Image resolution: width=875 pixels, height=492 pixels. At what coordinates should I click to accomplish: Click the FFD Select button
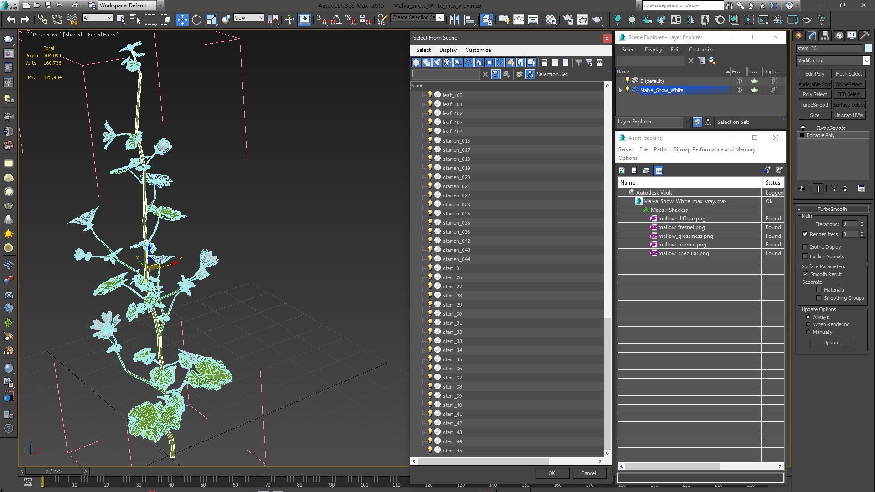849,94
